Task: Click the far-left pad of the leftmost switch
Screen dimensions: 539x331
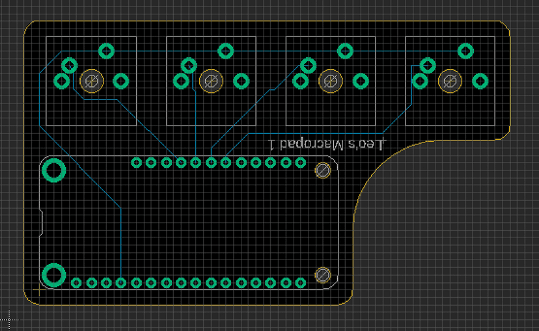Action: [61, 81]
